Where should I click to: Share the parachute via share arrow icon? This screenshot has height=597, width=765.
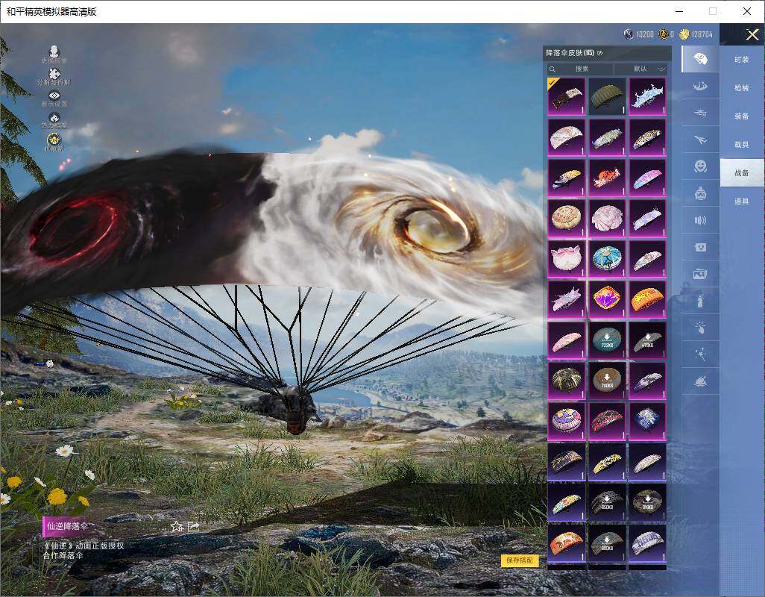(x=194, y=526)
